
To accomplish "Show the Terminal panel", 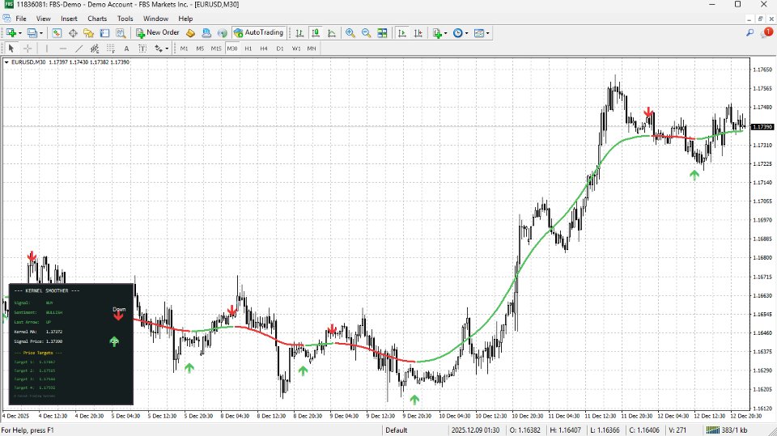I will tap(104, 32).
